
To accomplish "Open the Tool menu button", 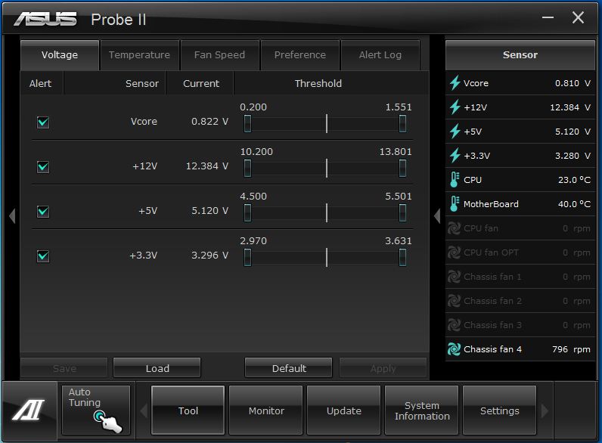I will (188, 410).
